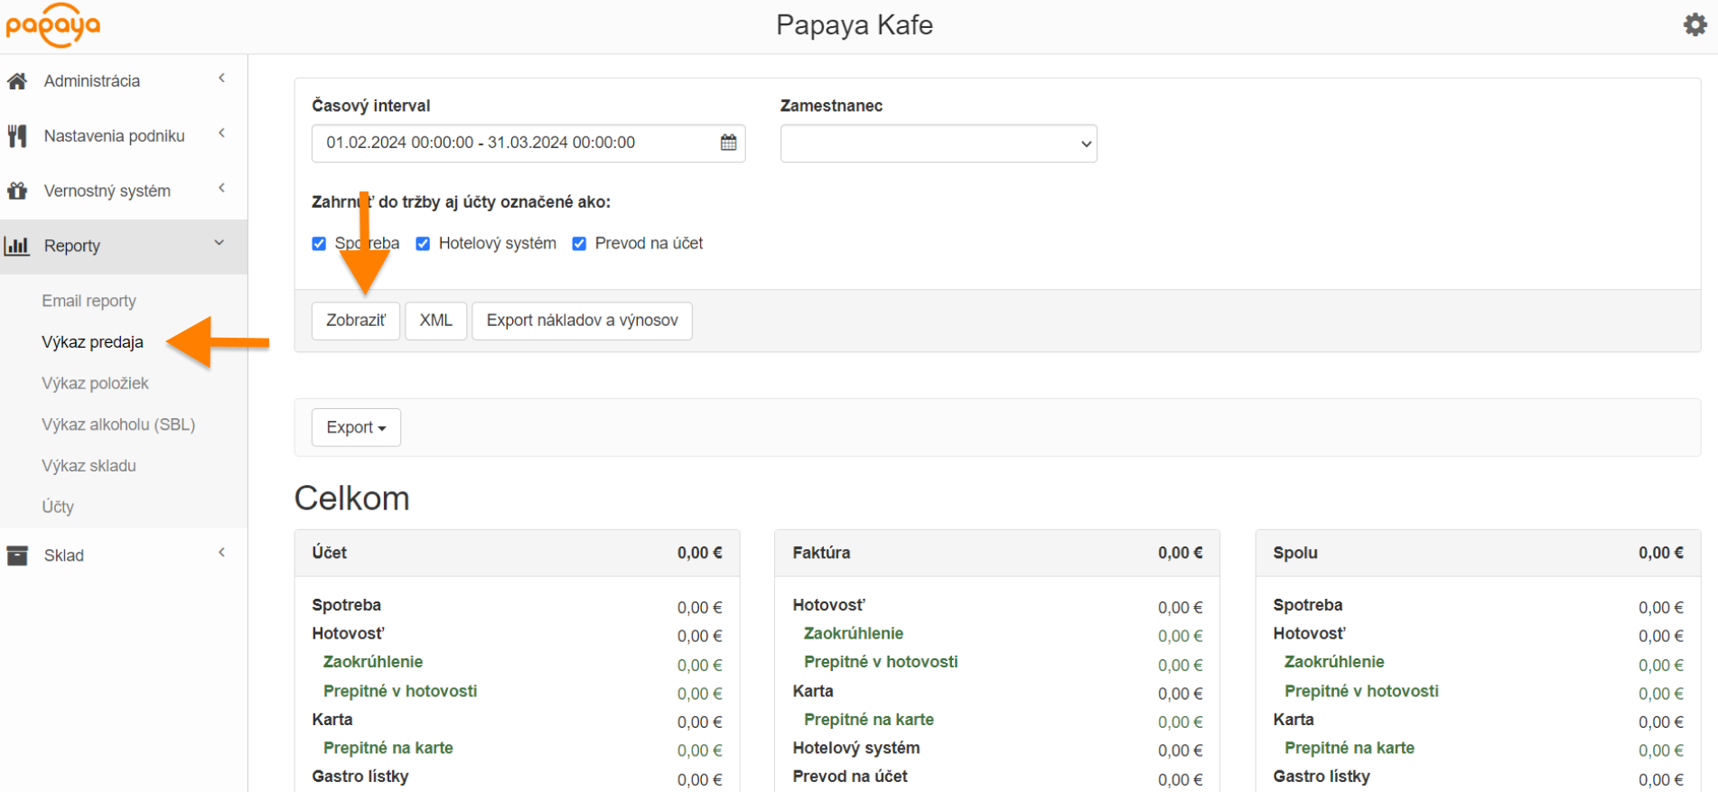Open the Export dropdown button
The width and height of the screenshot is (1718, 792).
coord(356,427)
